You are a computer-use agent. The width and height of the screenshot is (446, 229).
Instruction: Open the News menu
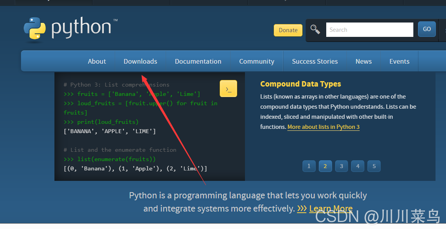[x=364, y=61]
